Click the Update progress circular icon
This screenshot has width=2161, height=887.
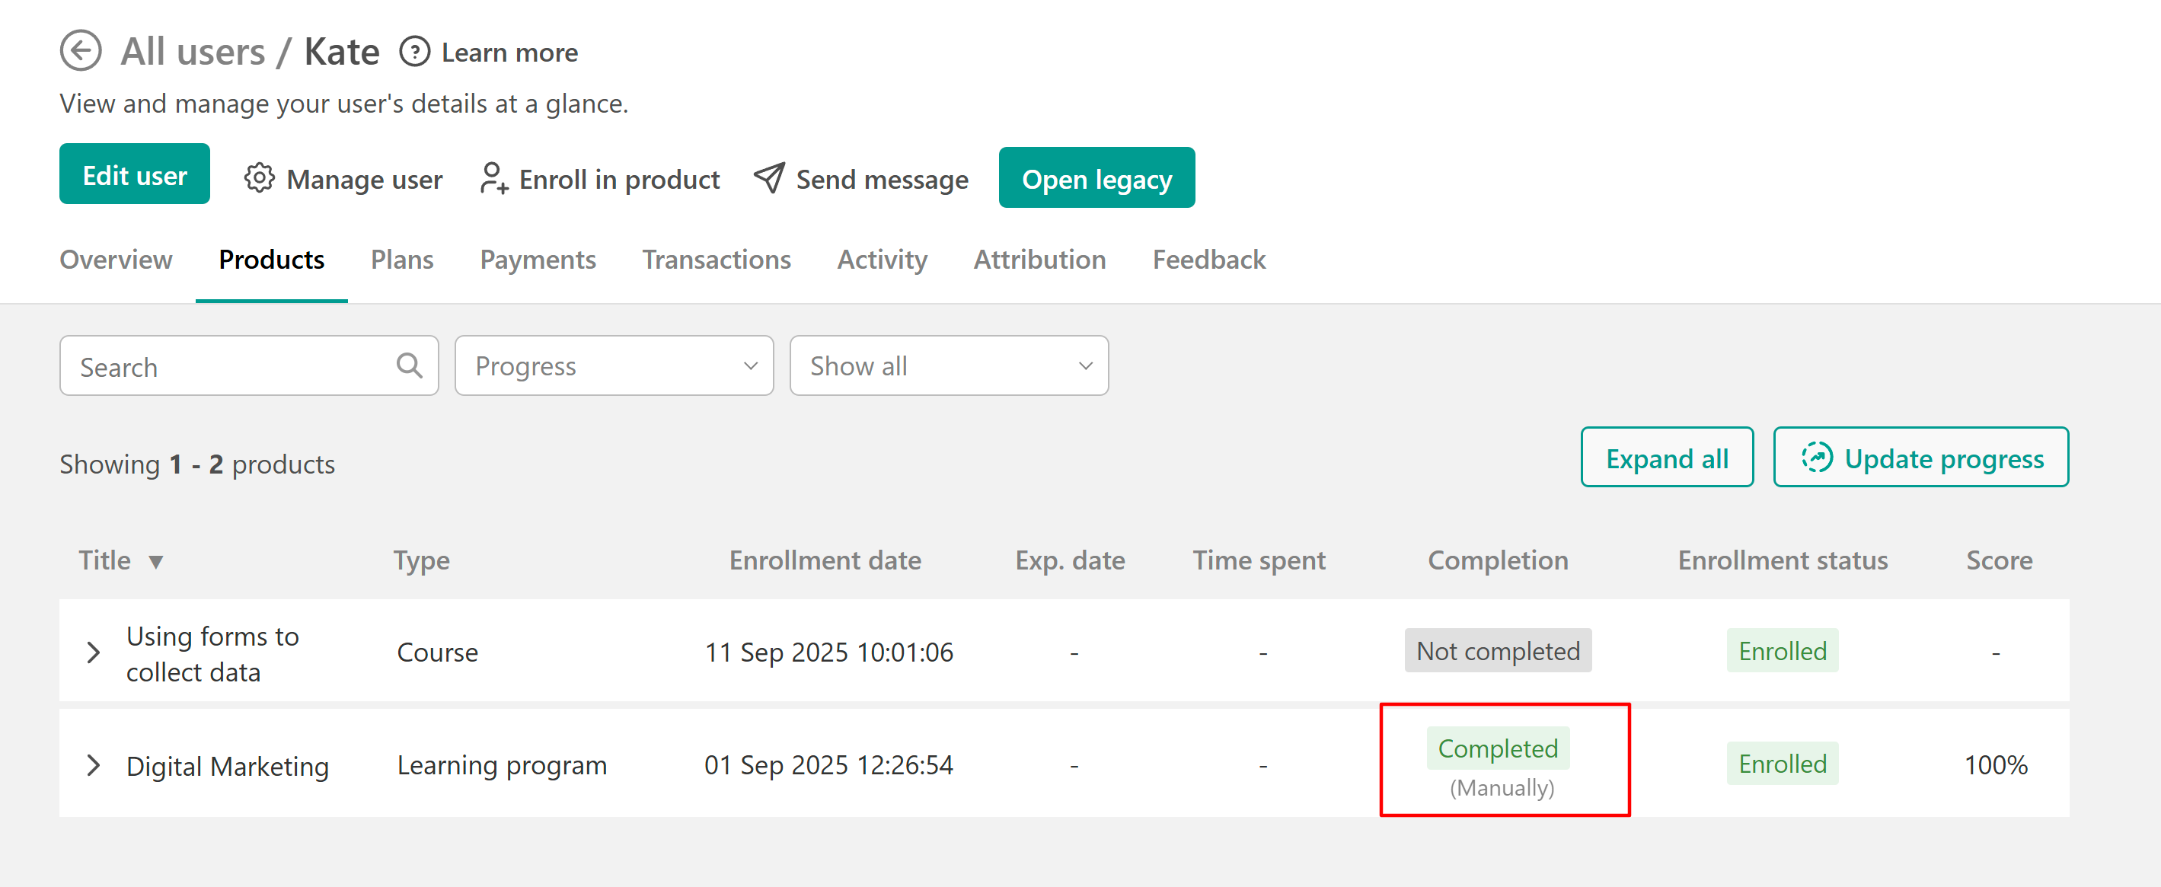click(x=1816, y=458)
